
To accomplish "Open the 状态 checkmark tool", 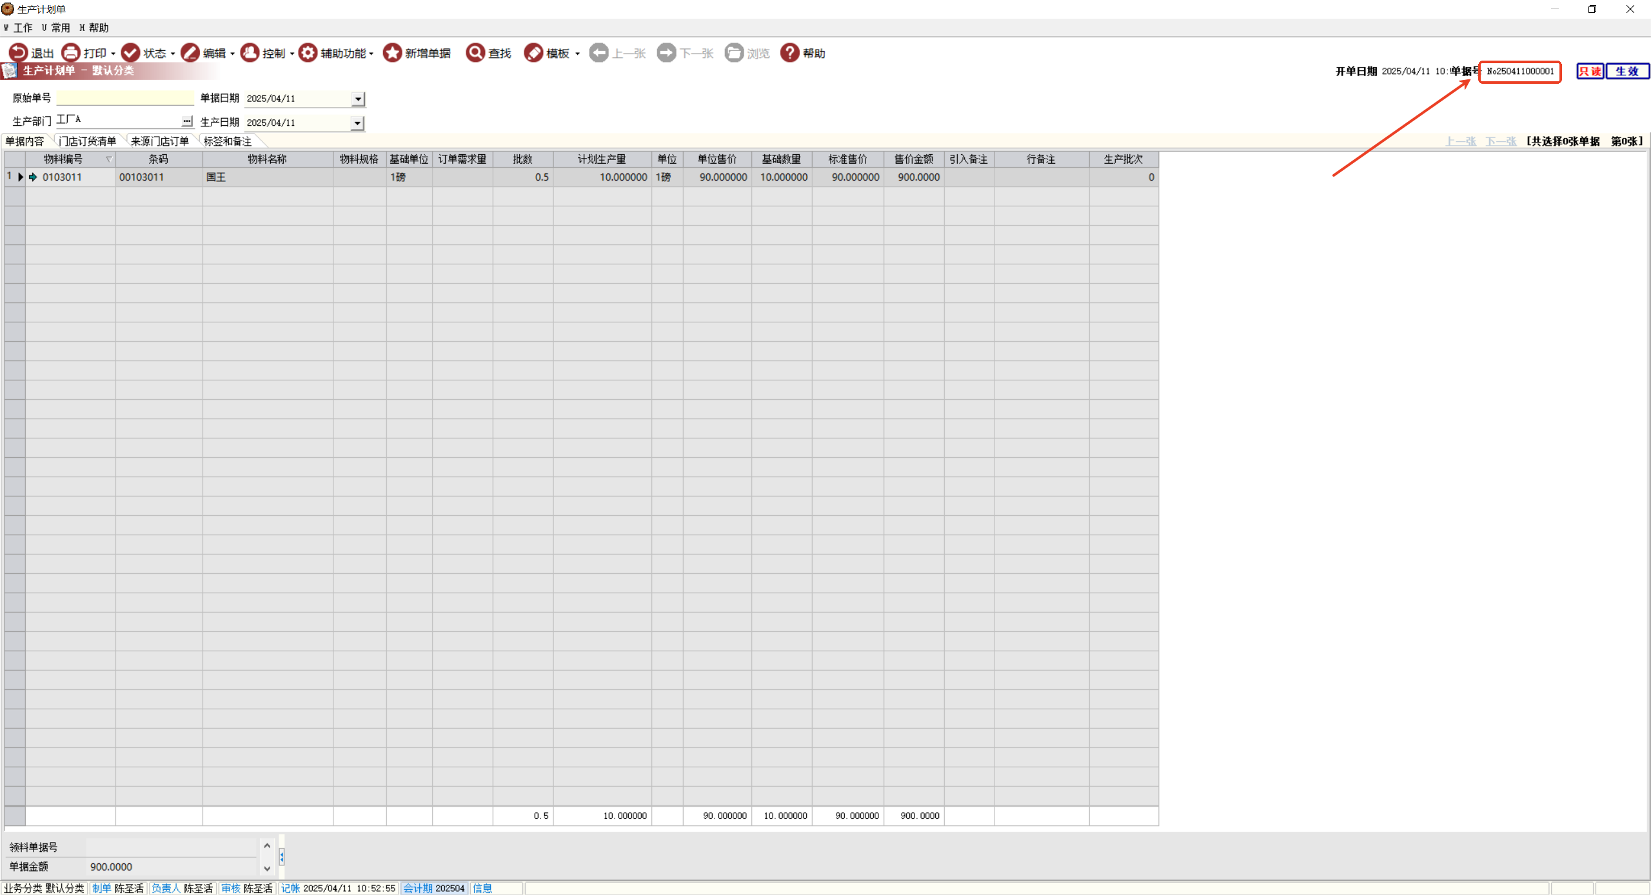I will [x=131, y=53].
